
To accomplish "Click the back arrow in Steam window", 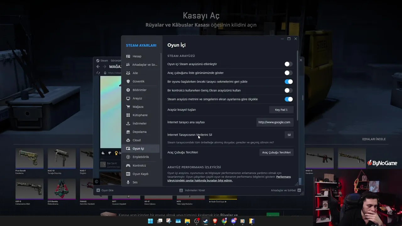I will click(x=98, y=67).
